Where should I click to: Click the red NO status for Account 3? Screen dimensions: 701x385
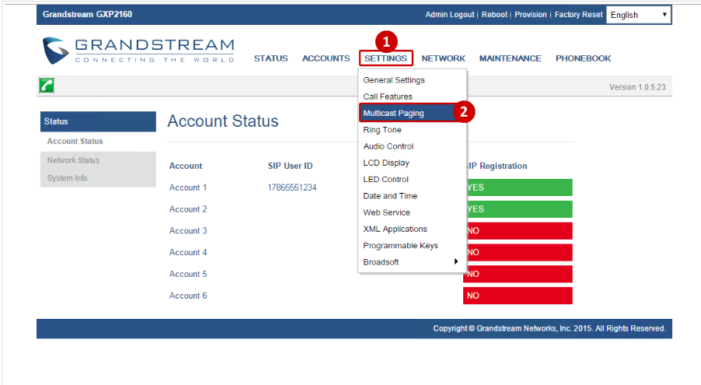pyautogui.click(x=519, y=231)
